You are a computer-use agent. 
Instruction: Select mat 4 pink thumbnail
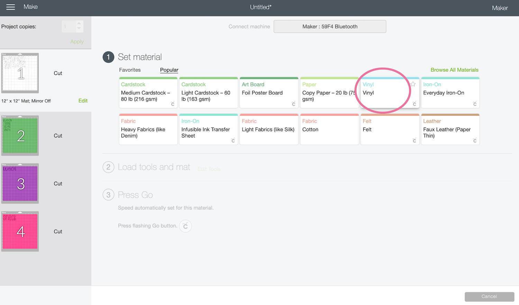click(x=20, y=231)
